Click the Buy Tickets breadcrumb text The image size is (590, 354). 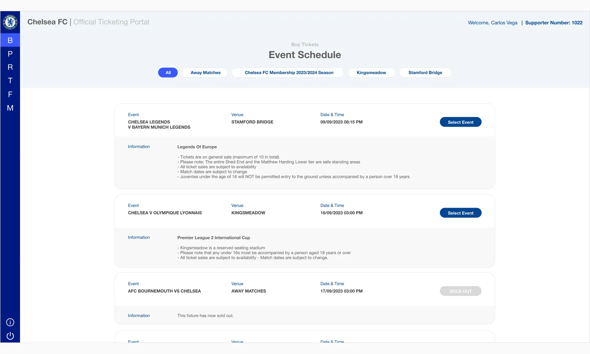click(305, 45)
